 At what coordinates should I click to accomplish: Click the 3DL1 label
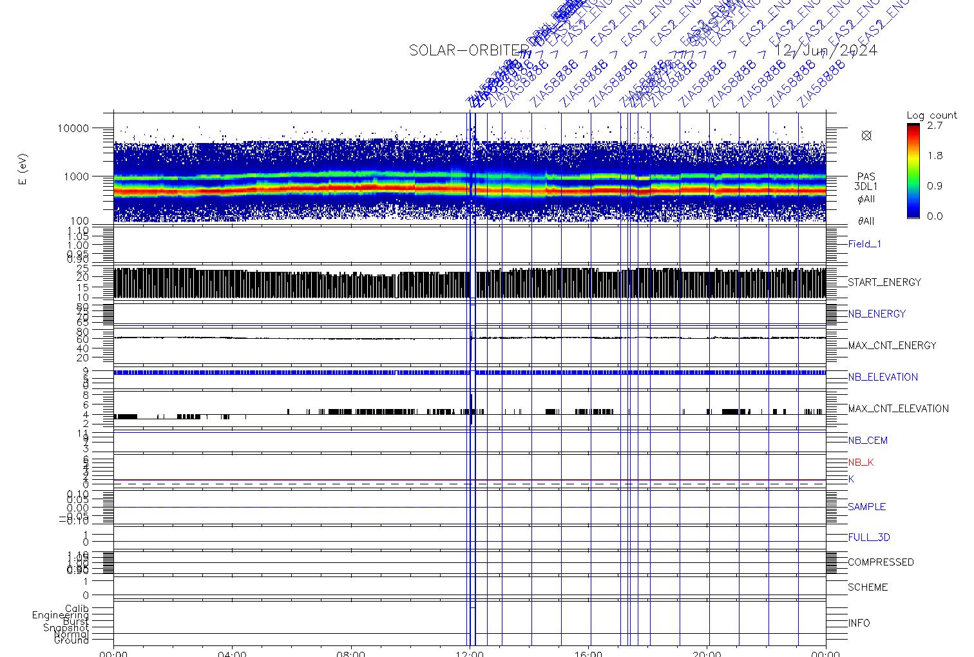coord(866,187)
